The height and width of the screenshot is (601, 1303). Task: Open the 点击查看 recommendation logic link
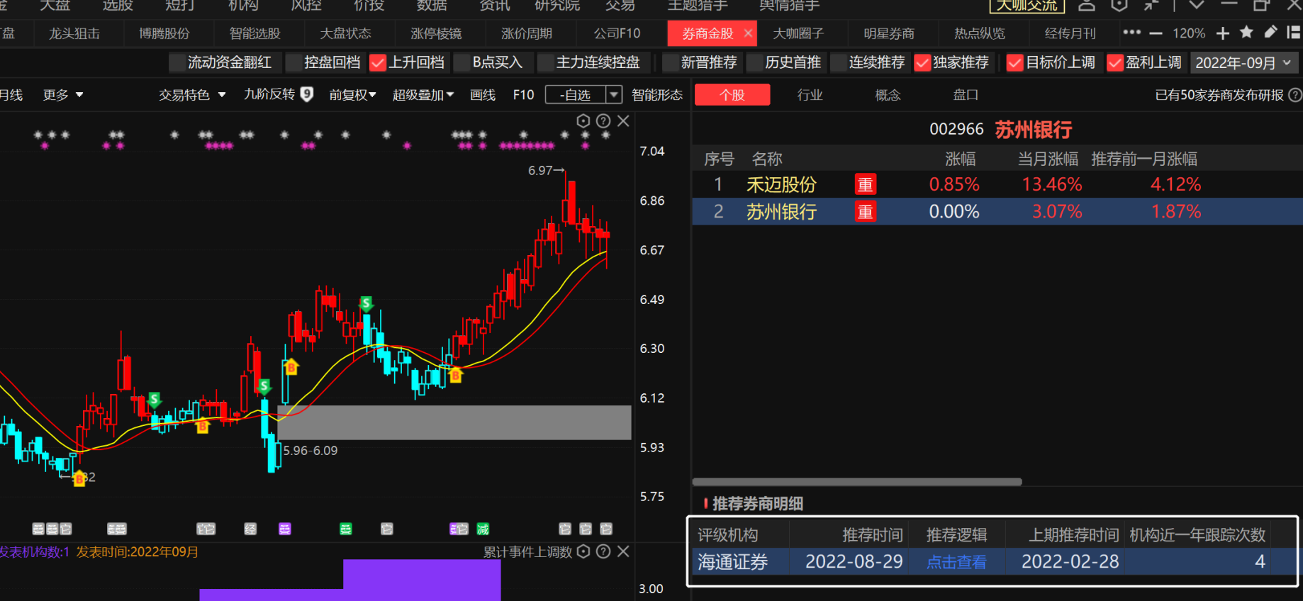pyautogui.click(x=956, y=562)
